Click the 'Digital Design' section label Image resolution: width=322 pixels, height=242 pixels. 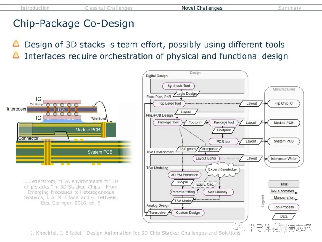[157, 76]
